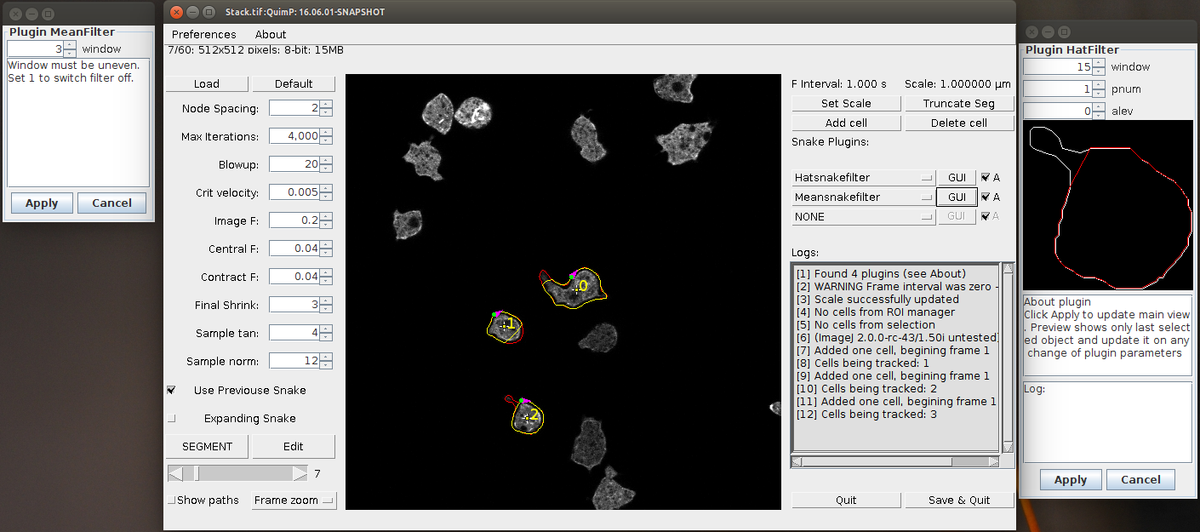Decrease MeanFilter window spinner value

pyautogui.click(x=70, y=54)
